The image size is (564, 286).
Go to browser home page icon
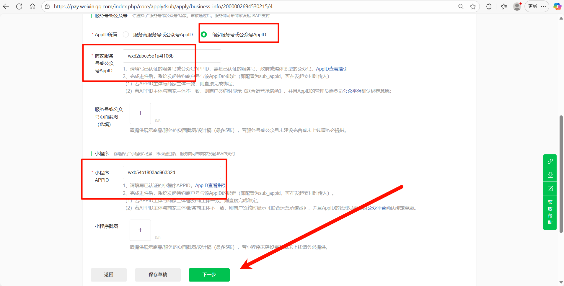click(x=32, y=6)
